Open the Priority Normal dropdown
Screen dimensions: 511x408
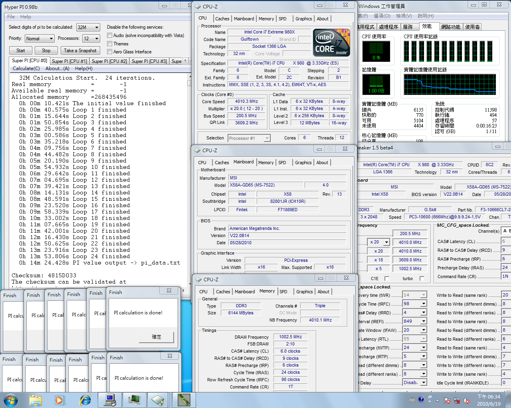[x=51, y=39]
